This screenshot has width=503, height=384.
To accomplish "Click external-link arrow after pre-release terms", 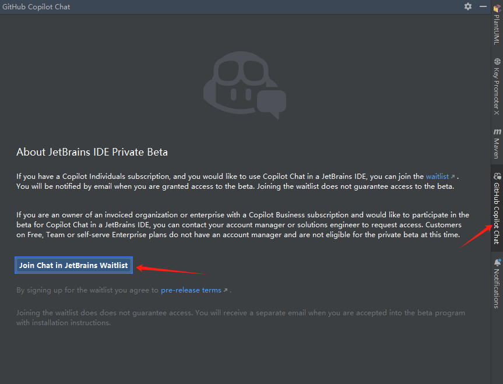I will coord(226,290).
